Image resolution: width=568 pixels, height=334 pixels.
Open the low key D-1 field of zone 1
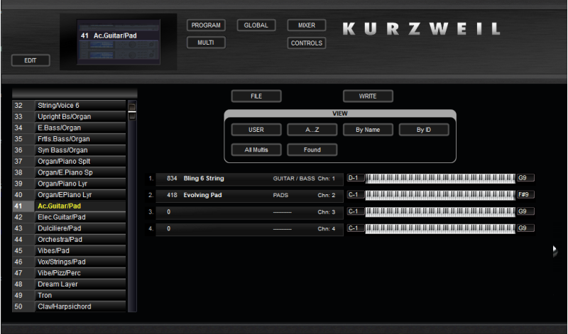(355, 178)
